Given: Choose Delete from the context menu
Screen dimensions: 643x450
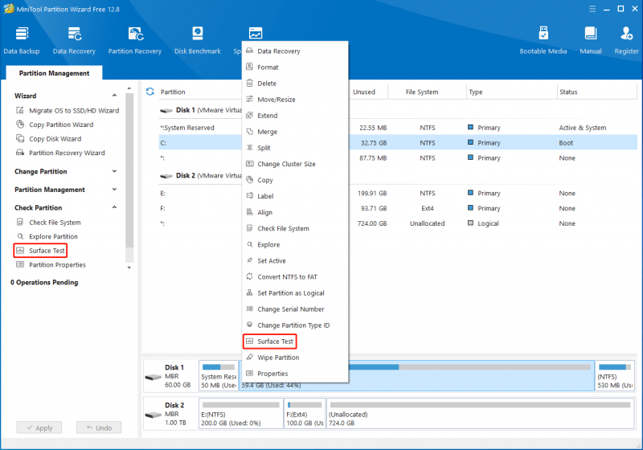Looking at the screenshot, I should (x=295, y=84).
